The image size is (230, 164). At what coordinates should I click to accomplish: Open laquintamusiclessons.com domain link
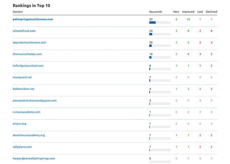(x=29, y=42)
